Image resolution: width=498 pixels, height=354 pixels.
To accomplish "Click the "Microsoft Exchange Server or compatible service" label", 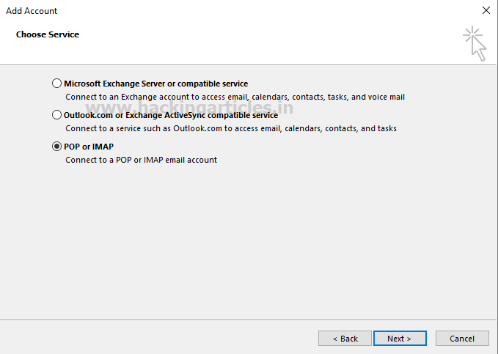I will 155,84.
